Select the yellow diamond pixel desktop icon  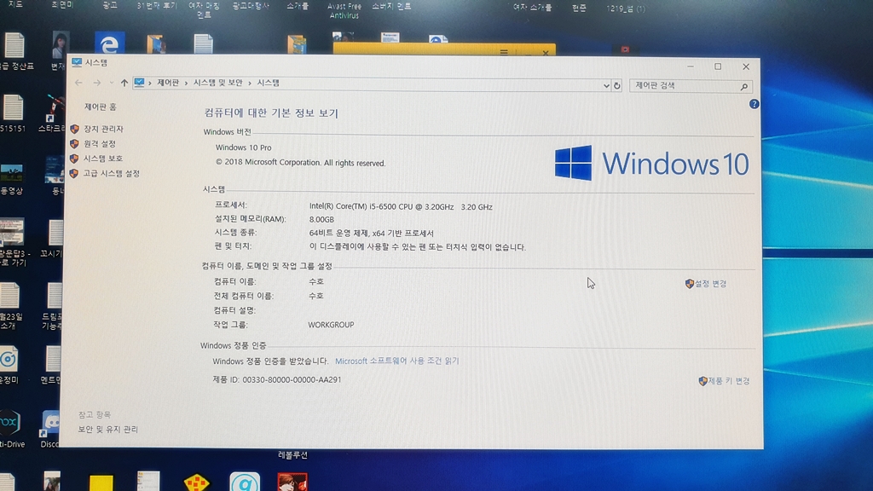pos(197,482)
